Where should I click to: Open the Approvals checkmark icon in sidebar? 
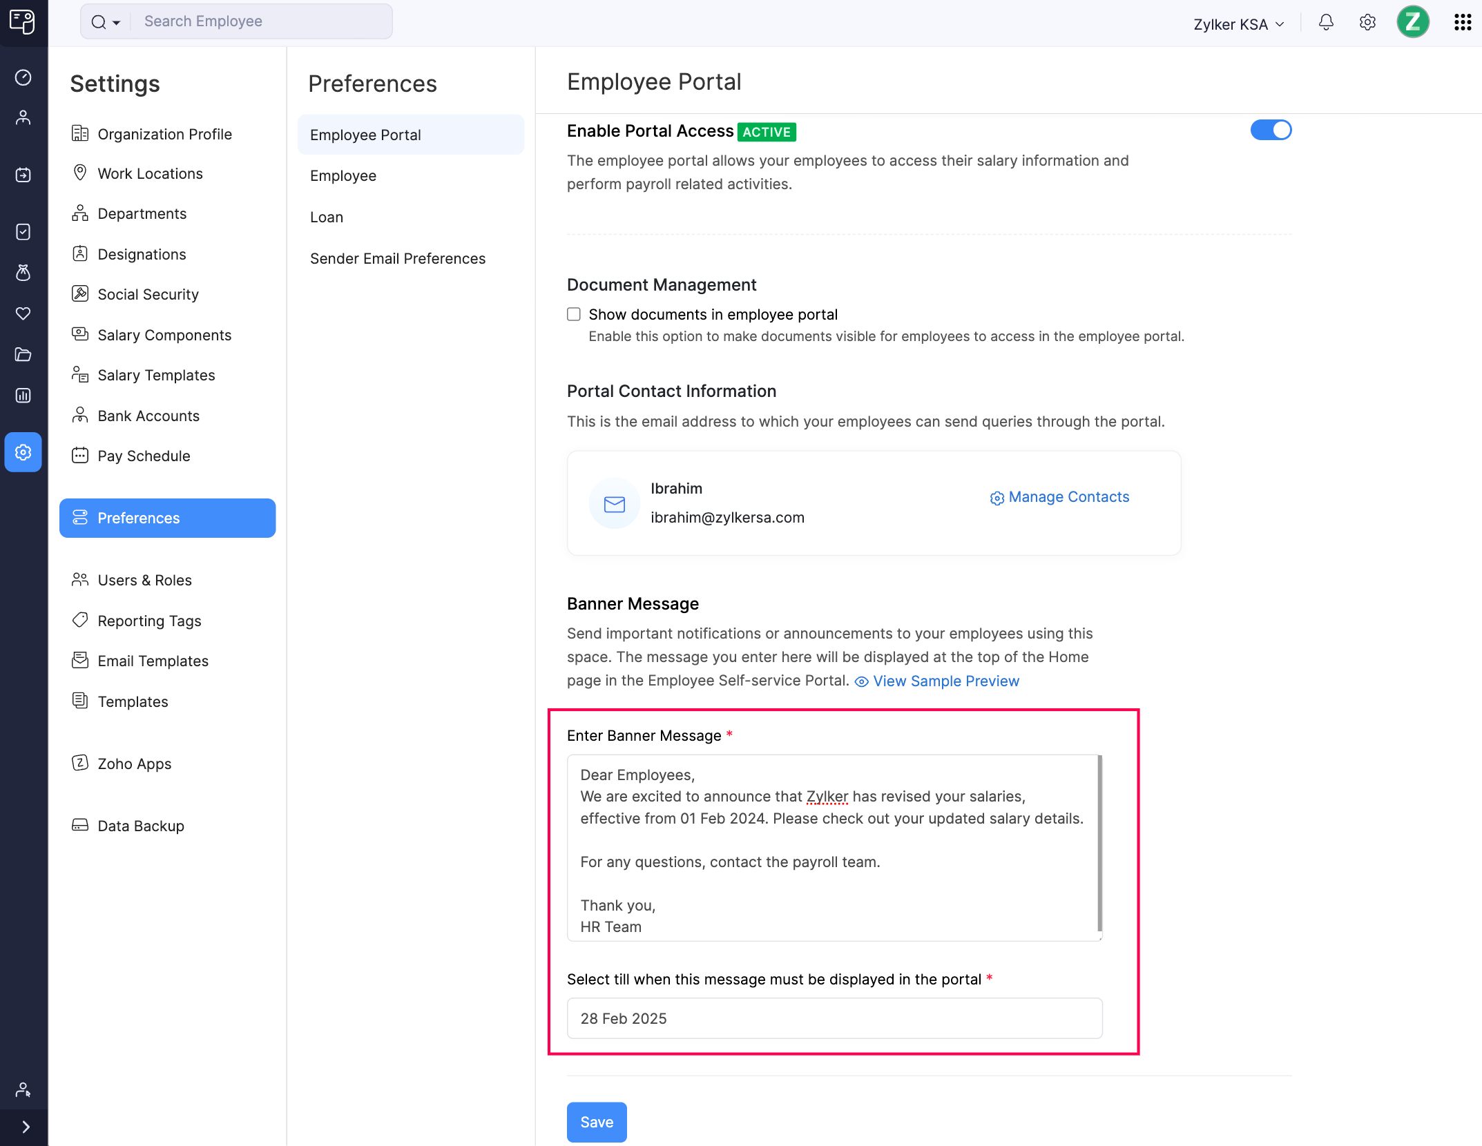(x=23, y=231)
